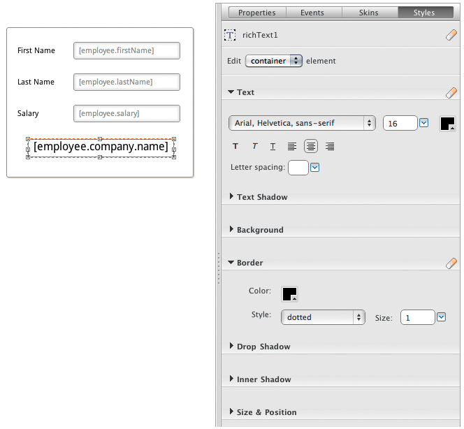
Task: Align text to the left
Action: click(292, 147)
